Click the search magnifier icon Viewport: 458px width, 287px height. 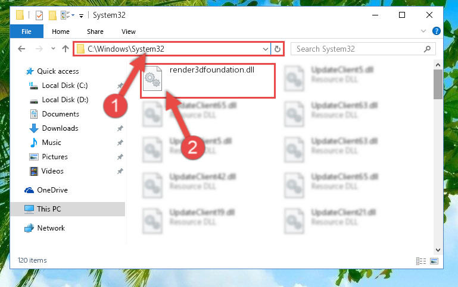tap(428, 49)
